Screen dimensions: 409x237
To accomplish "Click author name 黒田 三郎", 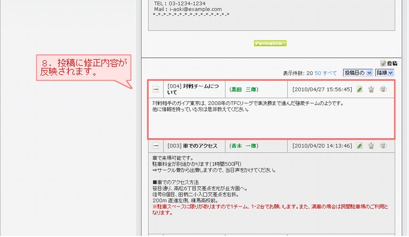I will pyautogui.click(x=244, y=89).
